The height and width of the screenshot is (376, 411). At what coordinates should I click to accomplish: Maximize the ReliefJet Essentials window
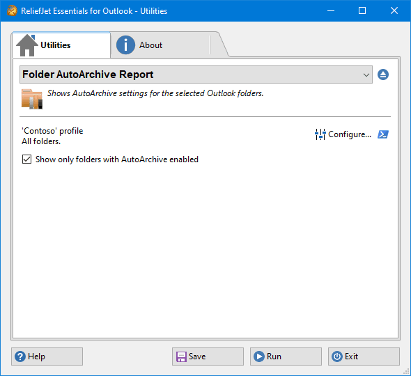pyautogui.click(x=362, y=10)
